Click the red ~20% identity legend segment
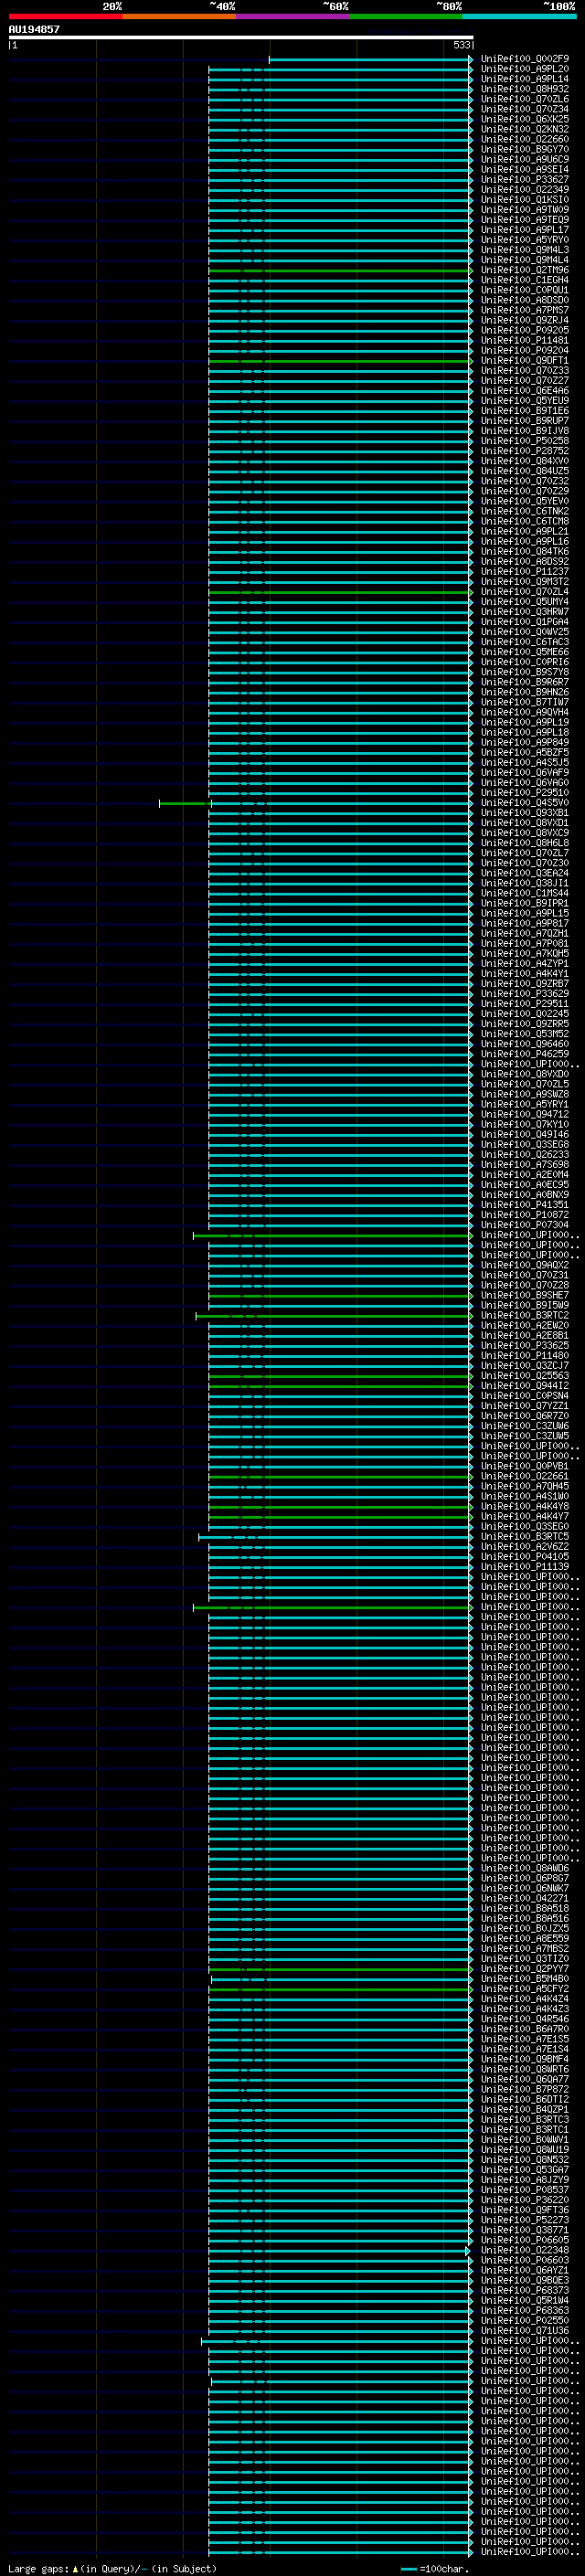Screen dimensions: 585x2576 point(65,16)
